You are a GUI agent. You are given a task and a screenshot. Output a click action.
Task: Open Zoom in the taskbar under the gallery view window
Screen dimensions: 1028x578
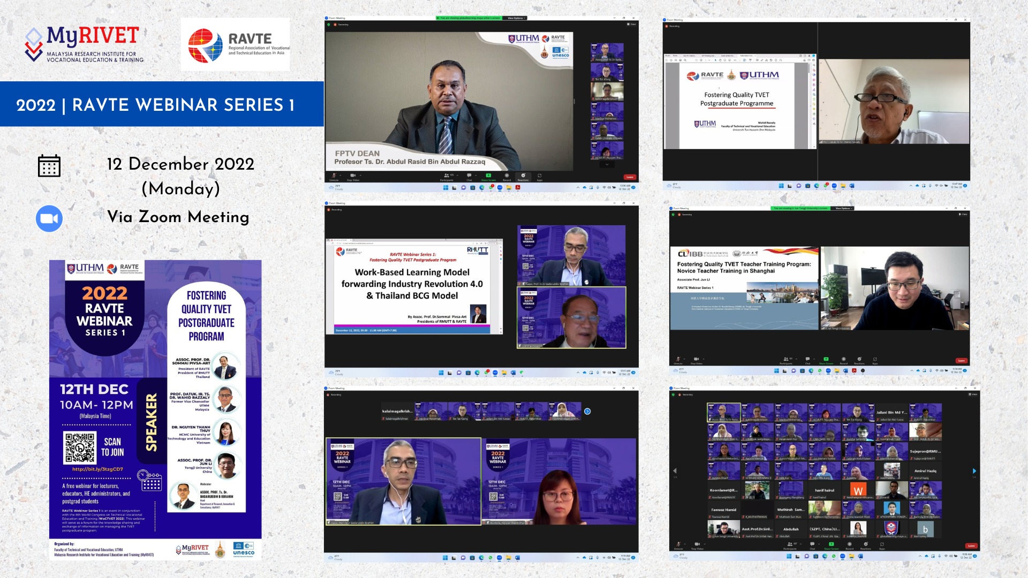pyautogui.click(x=842, y=556)
